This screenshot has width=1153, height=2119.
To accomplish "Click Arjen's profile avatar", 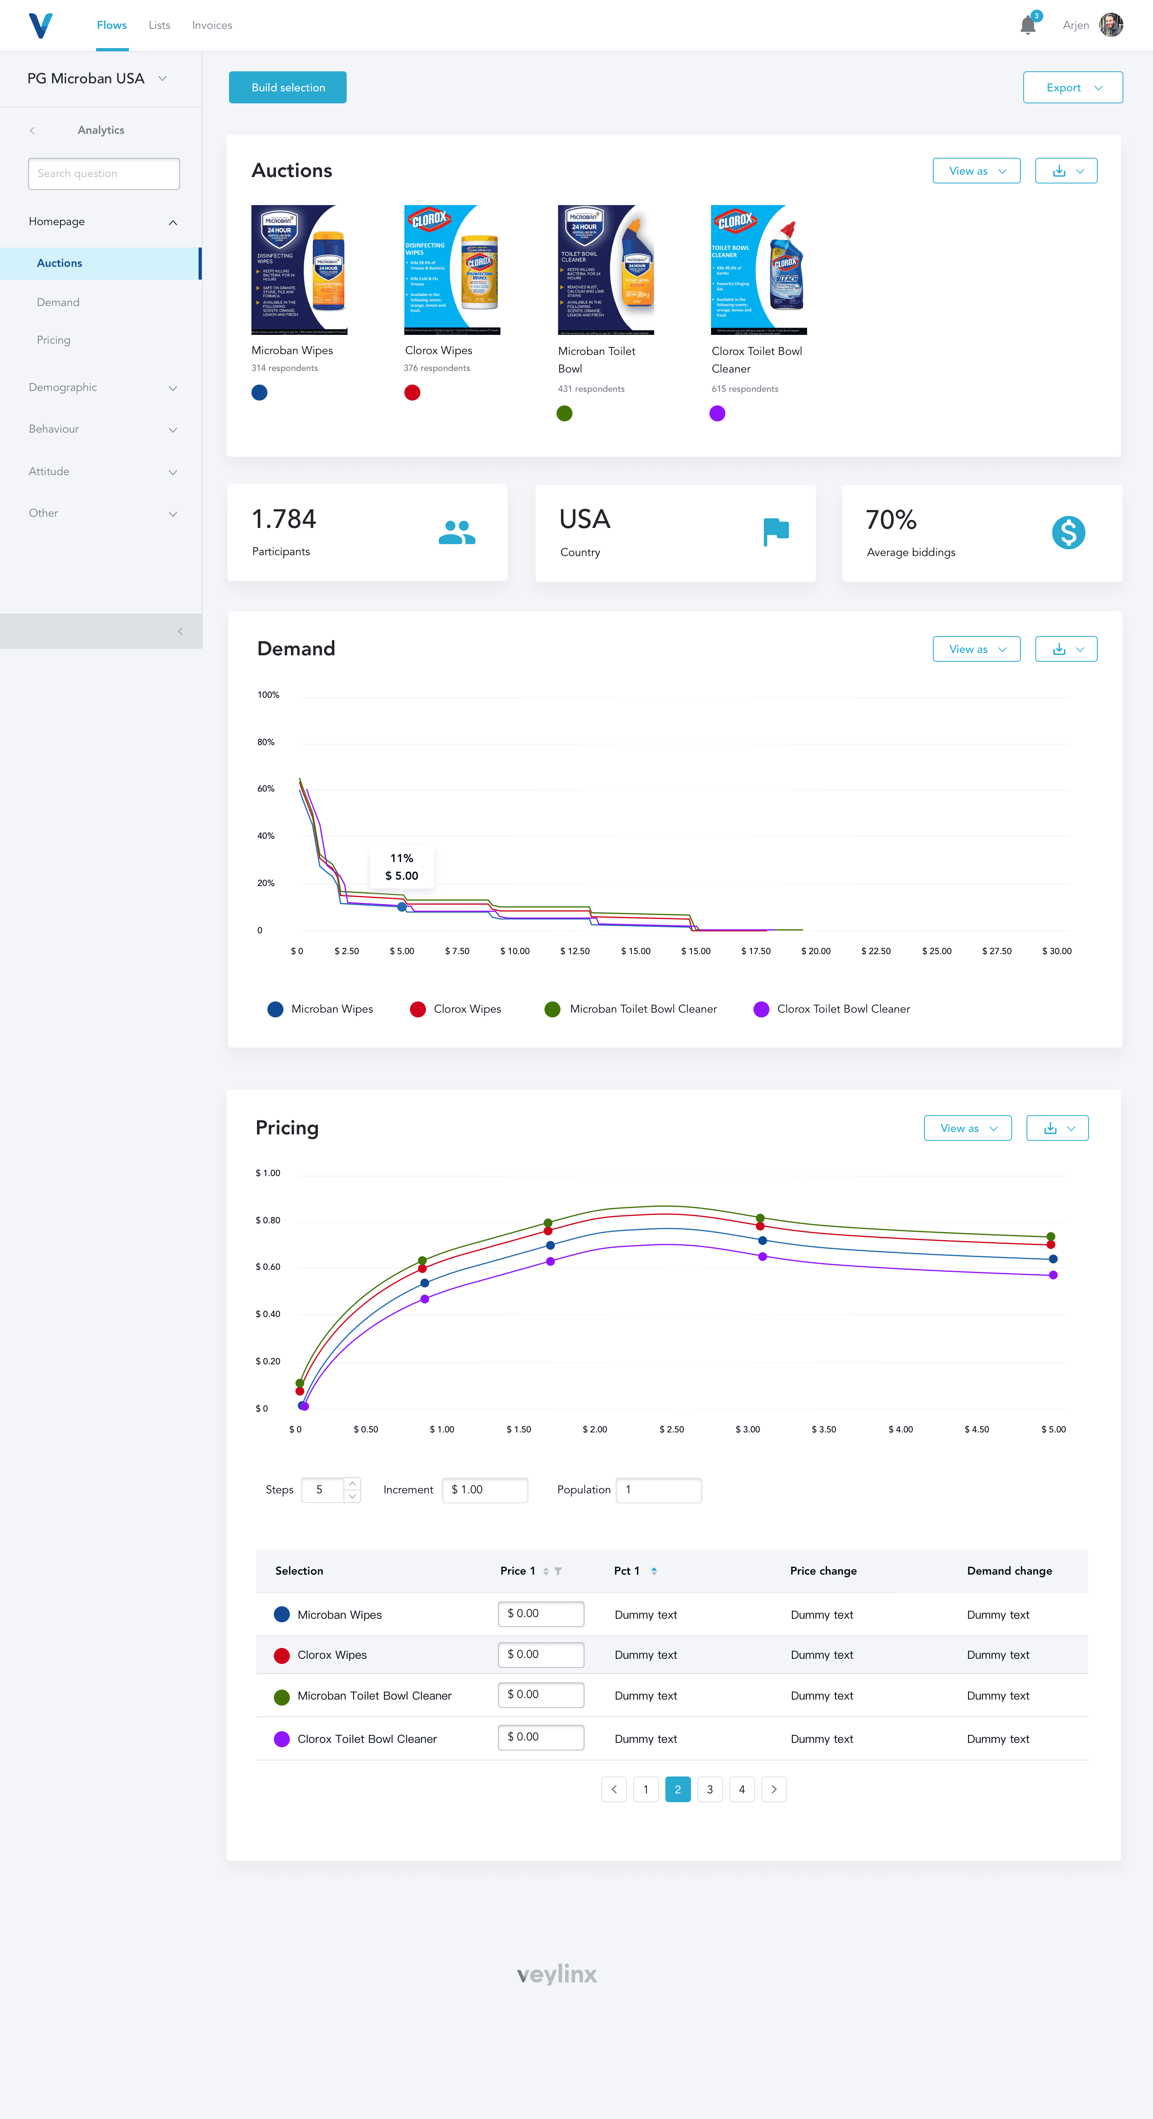I will point(1110,25).
